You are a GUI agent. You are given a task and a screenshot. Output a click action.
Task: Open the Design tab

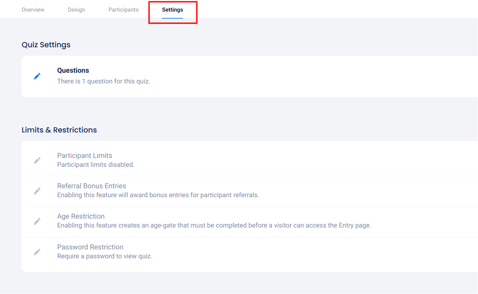point(76,10)
